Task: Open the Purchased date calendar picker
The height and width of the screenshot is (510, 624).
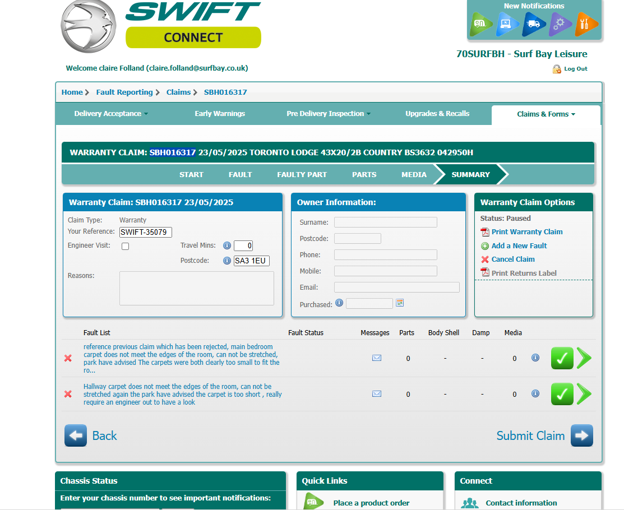Action: 400,303
